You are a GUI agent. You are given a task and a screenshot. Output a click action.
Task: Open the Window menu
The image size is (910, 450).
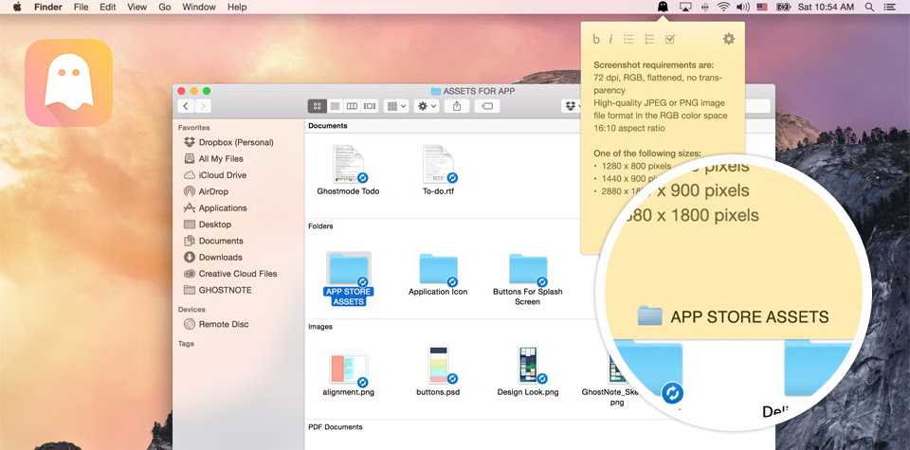tap(199, 7)
